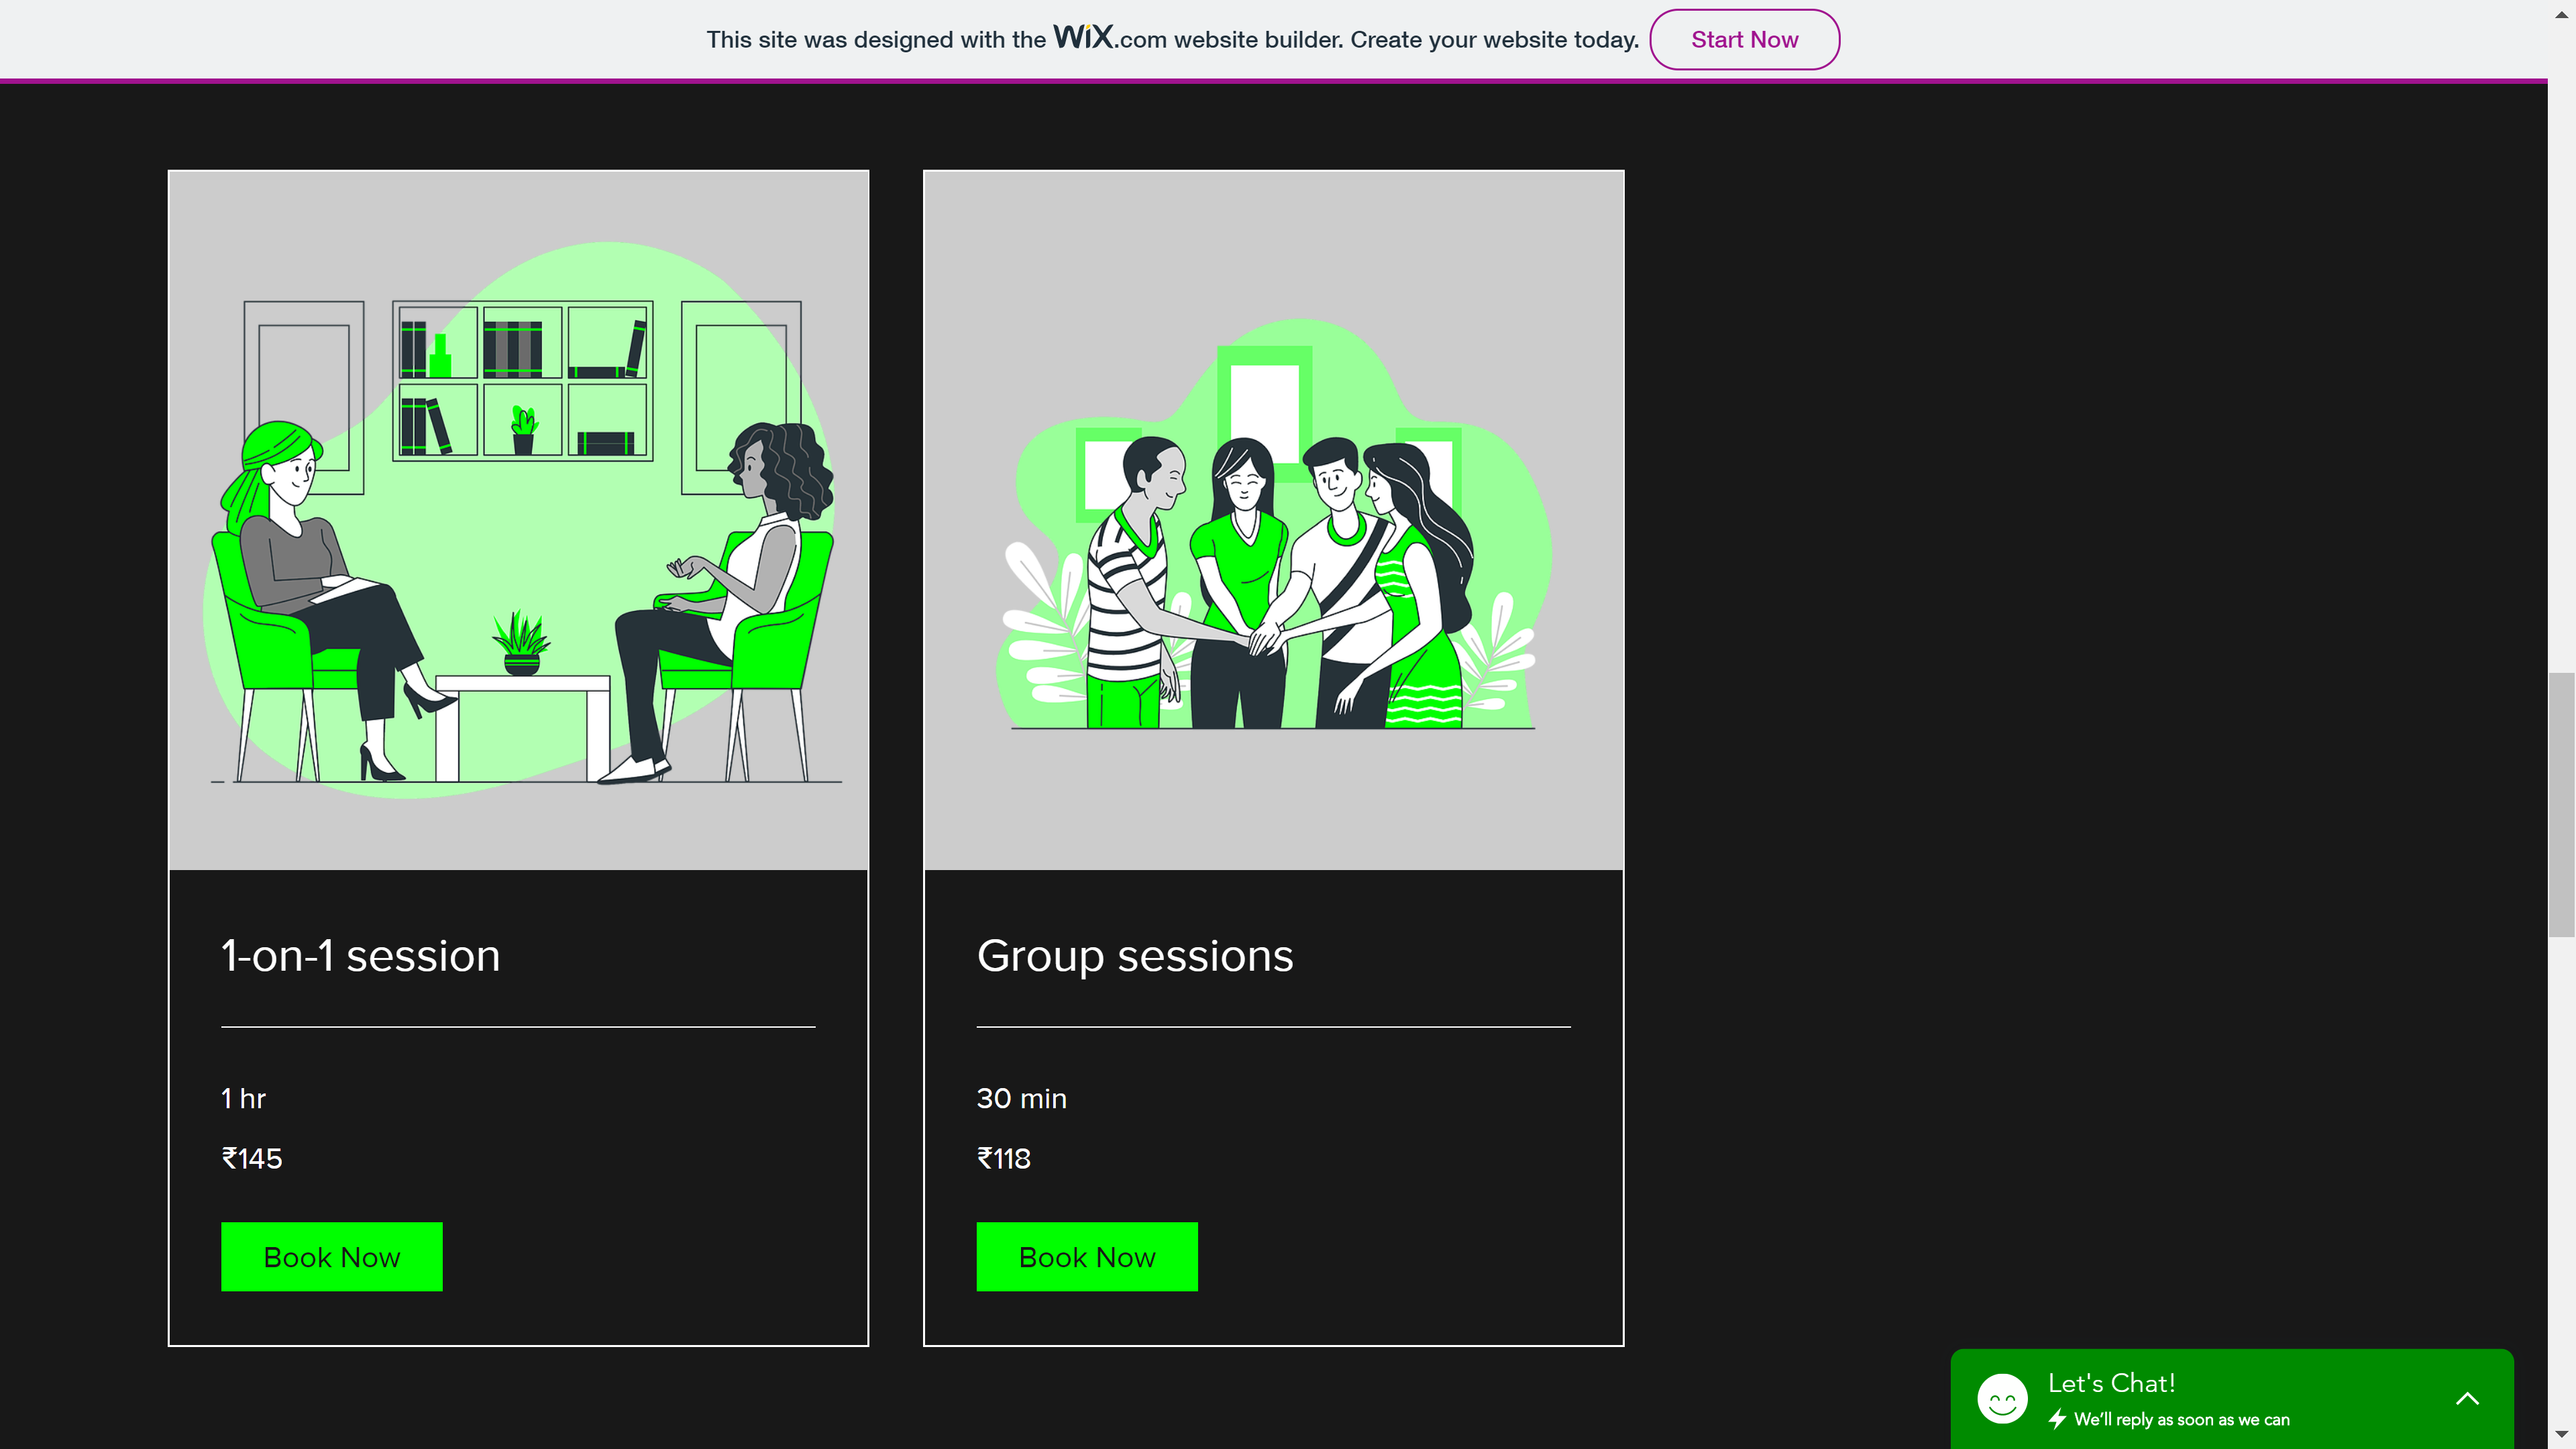The height and width of the screenshot is (1449, 2576).
Task: Click the We'll reply soon text
Action: (x=2182, y=1420)
